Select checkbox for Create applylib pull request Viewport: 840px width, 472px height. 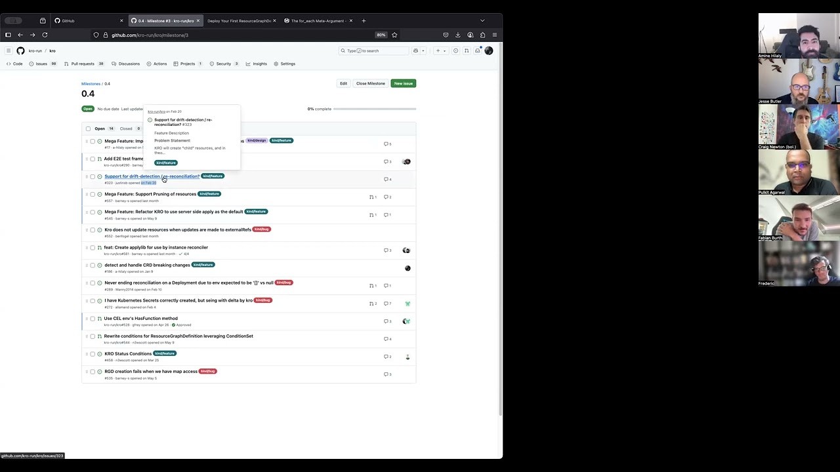(93, 248)
